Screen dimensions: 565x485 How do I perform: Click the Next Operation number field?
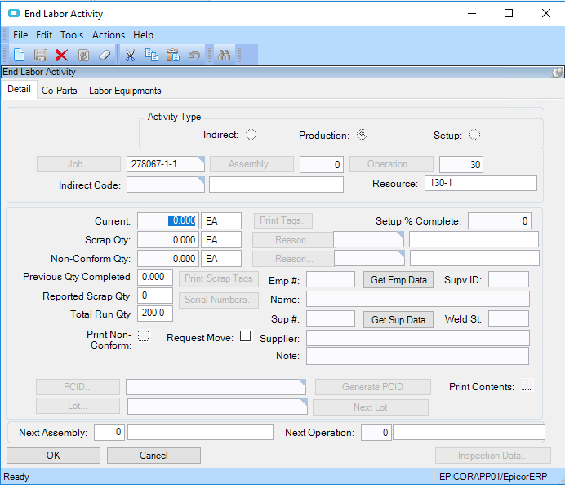pos(376,432)
